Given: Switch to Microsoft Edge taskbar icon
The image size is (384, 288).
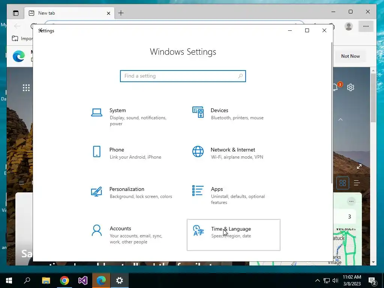Looking at the screenshot, I should point(101,280).
